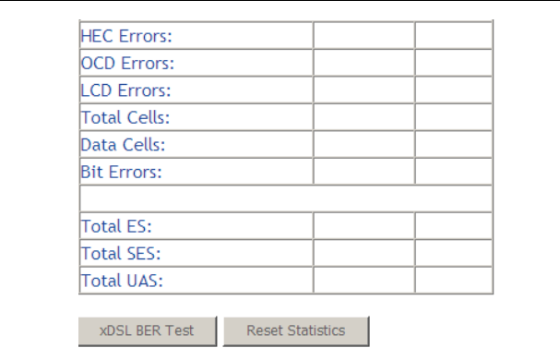This screenshot has width=560, height=348.
Task: Select the Total SES label
Action: [121, 253]
